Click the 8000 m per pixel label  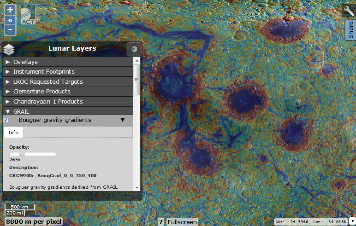point(34,221)
